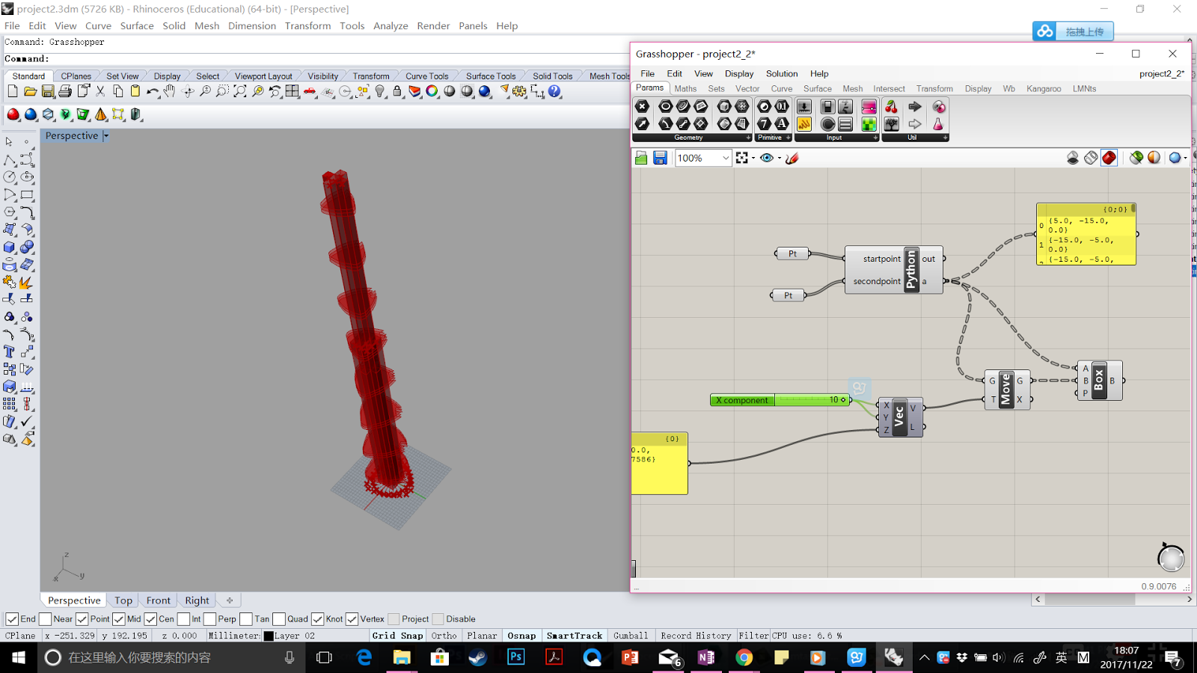Switch to the Maths tab in Grasshopper
1197x673 pixels.
pyautogui.click(x=685, y=88)
